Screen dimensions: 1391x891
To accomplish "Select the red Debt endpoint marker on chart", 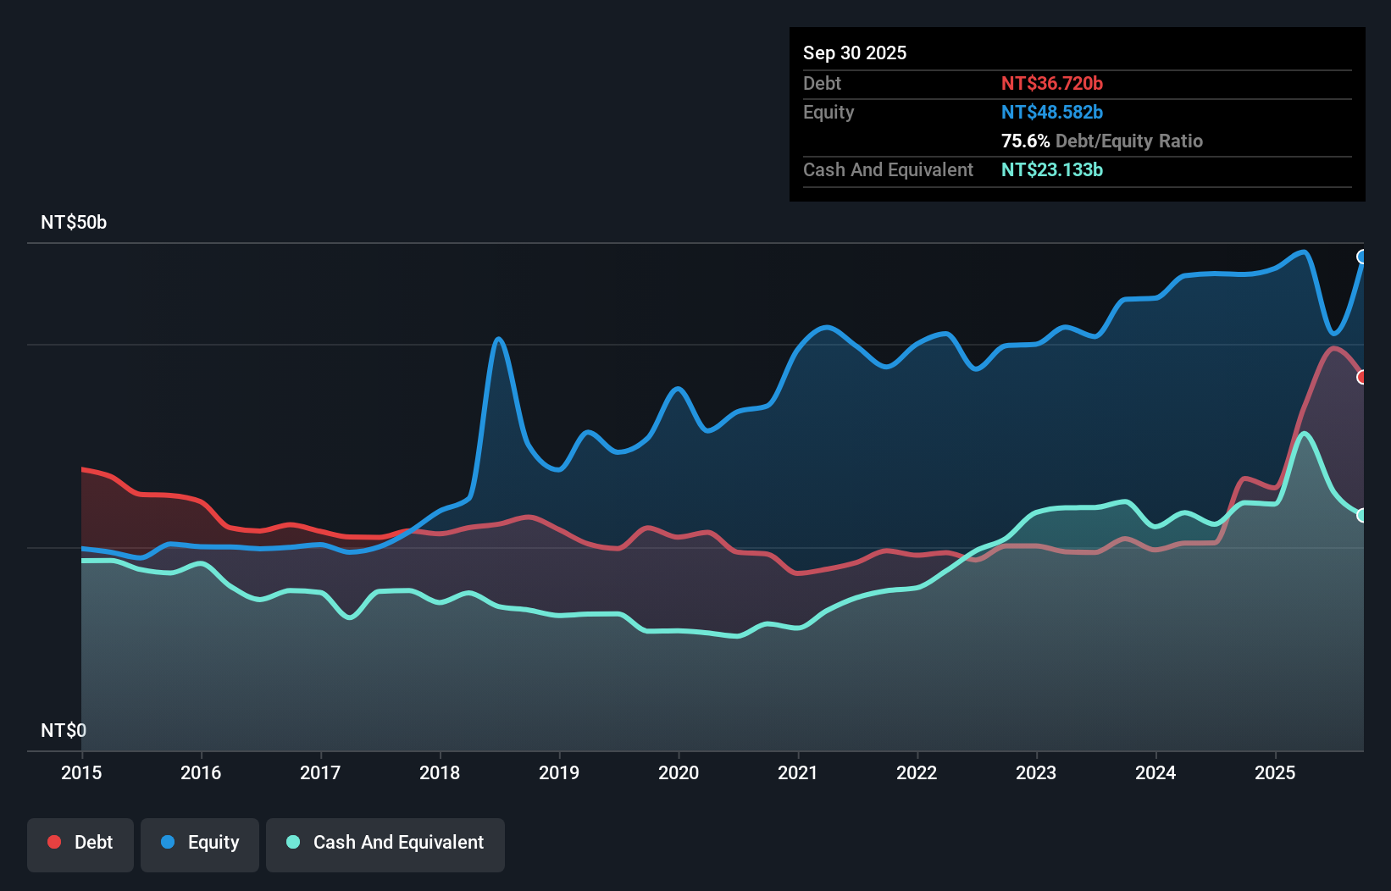I will 1362,376.
